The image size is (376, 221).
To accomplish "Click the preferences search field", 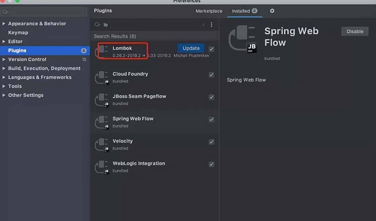I will point(44,12).
